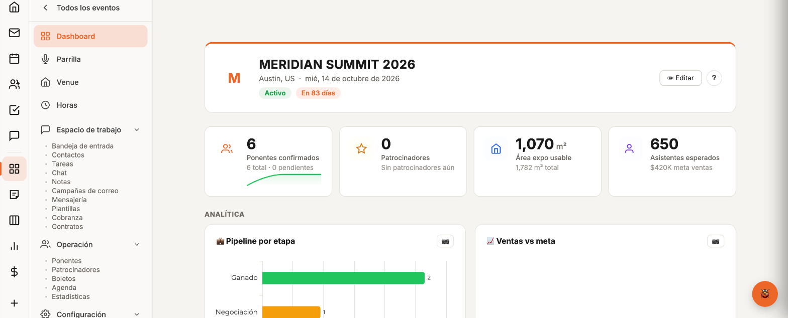The width and height of the screenshot is (788, 318).
Task: Collapse the Espacio de trabajo section chevron
Action: tap(137, 130)
